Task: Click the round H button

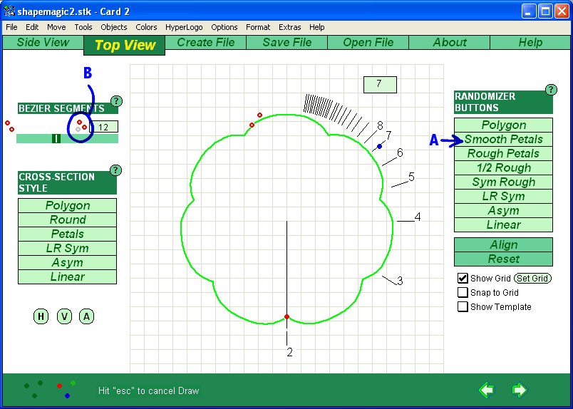Action: pos(41,316)
